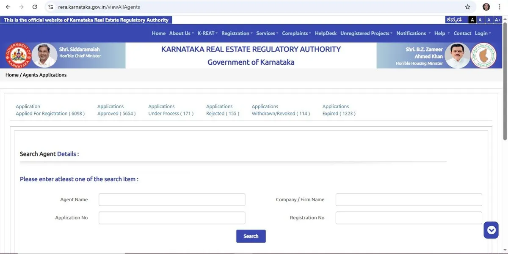This screenshot has width=508, height=254.
Task: Open the Chrome three-dot menu
Action: point(500,7)
